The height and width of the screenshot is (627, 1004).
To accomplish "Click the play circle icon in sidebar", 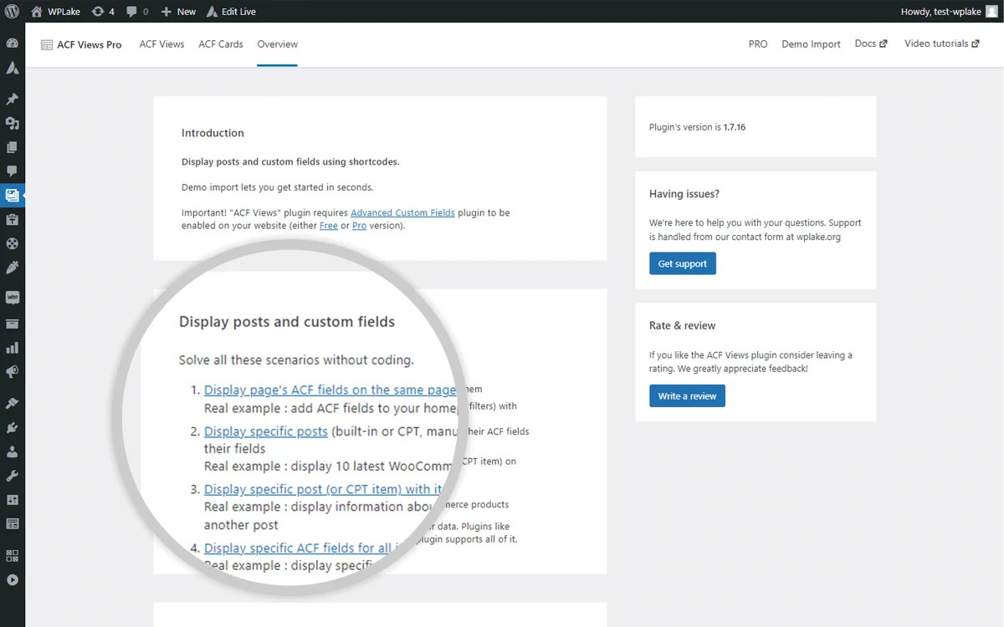I will click(x=13, y=579).
